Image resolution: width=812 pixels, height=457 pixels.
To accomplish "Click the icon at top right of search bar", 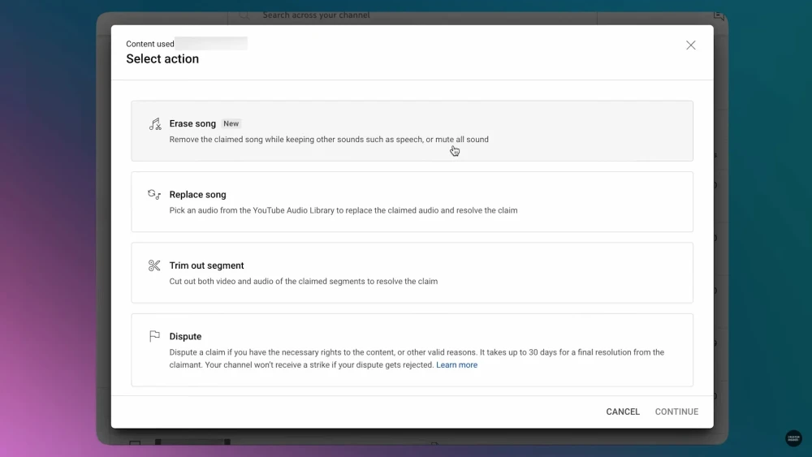I will 718,15.
